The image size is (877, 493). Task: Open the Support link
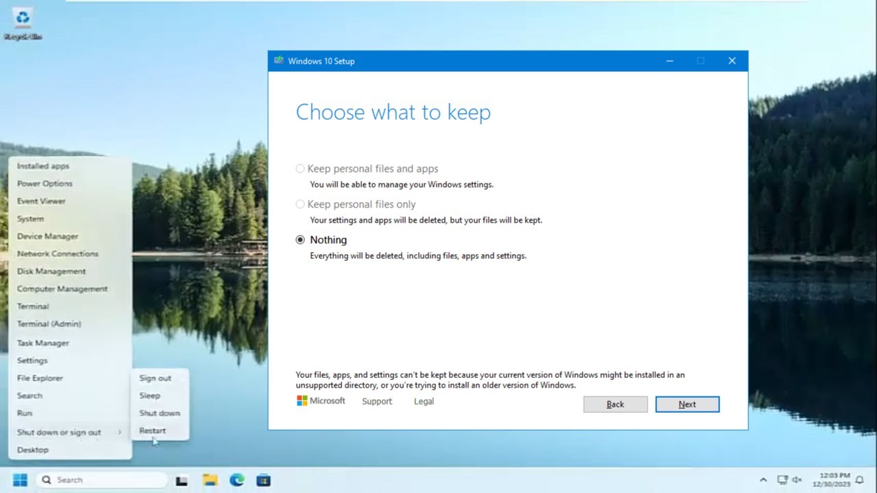tap(377, 401)
